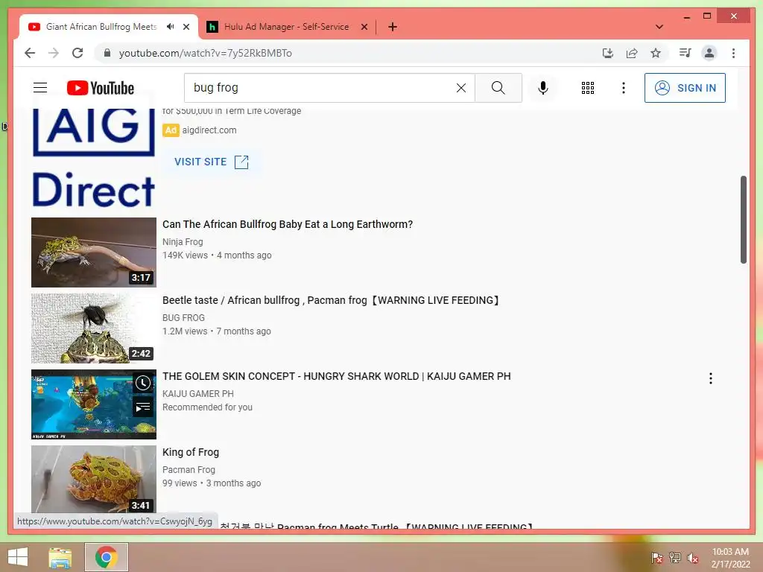Open File Explorer from taskbar
The image size is (763, 572).
pos(60,557)
